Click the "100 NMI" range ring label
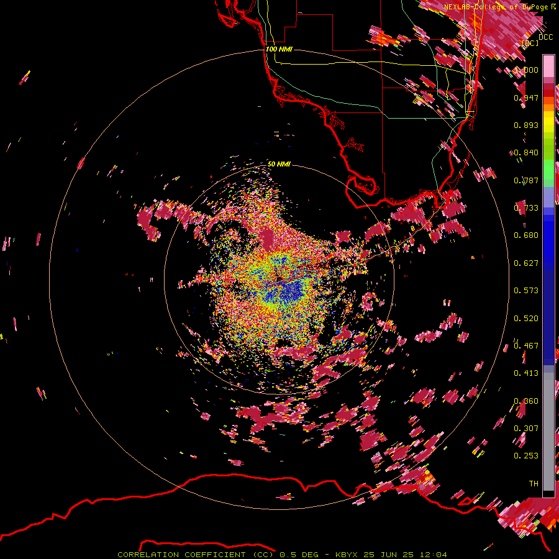Viewport: 559px width, 559px height. pyautogui.click(x=279, y=49)
